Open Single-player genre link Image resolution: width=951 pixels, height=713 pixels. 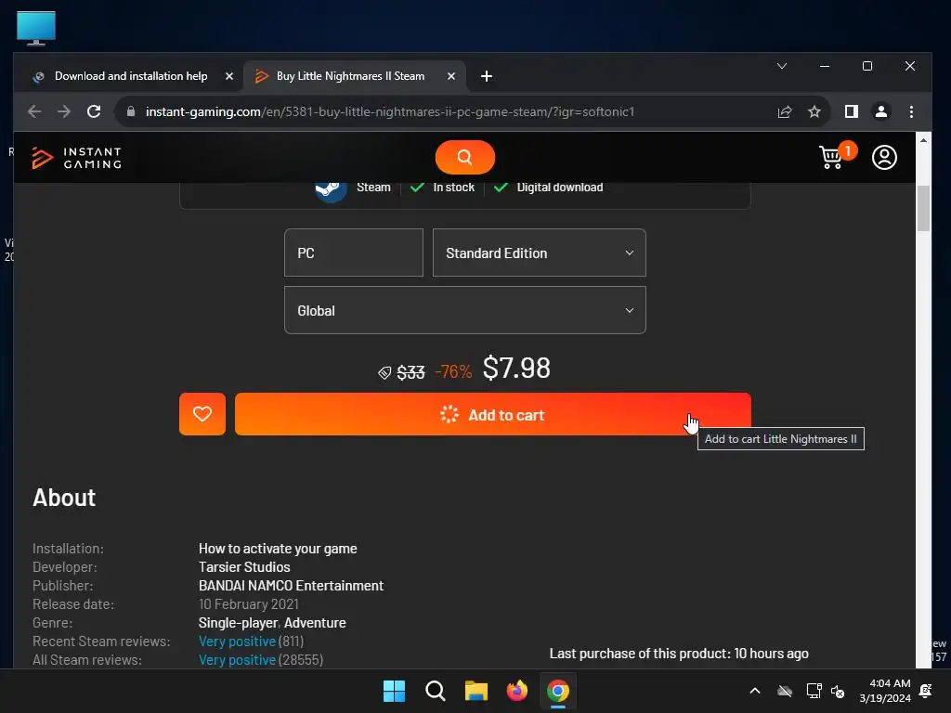pos(238,623)
